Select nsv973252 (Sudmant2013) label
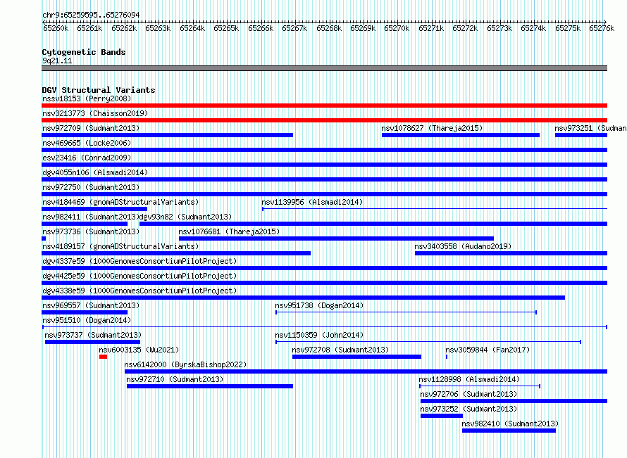 coord(468,409)
